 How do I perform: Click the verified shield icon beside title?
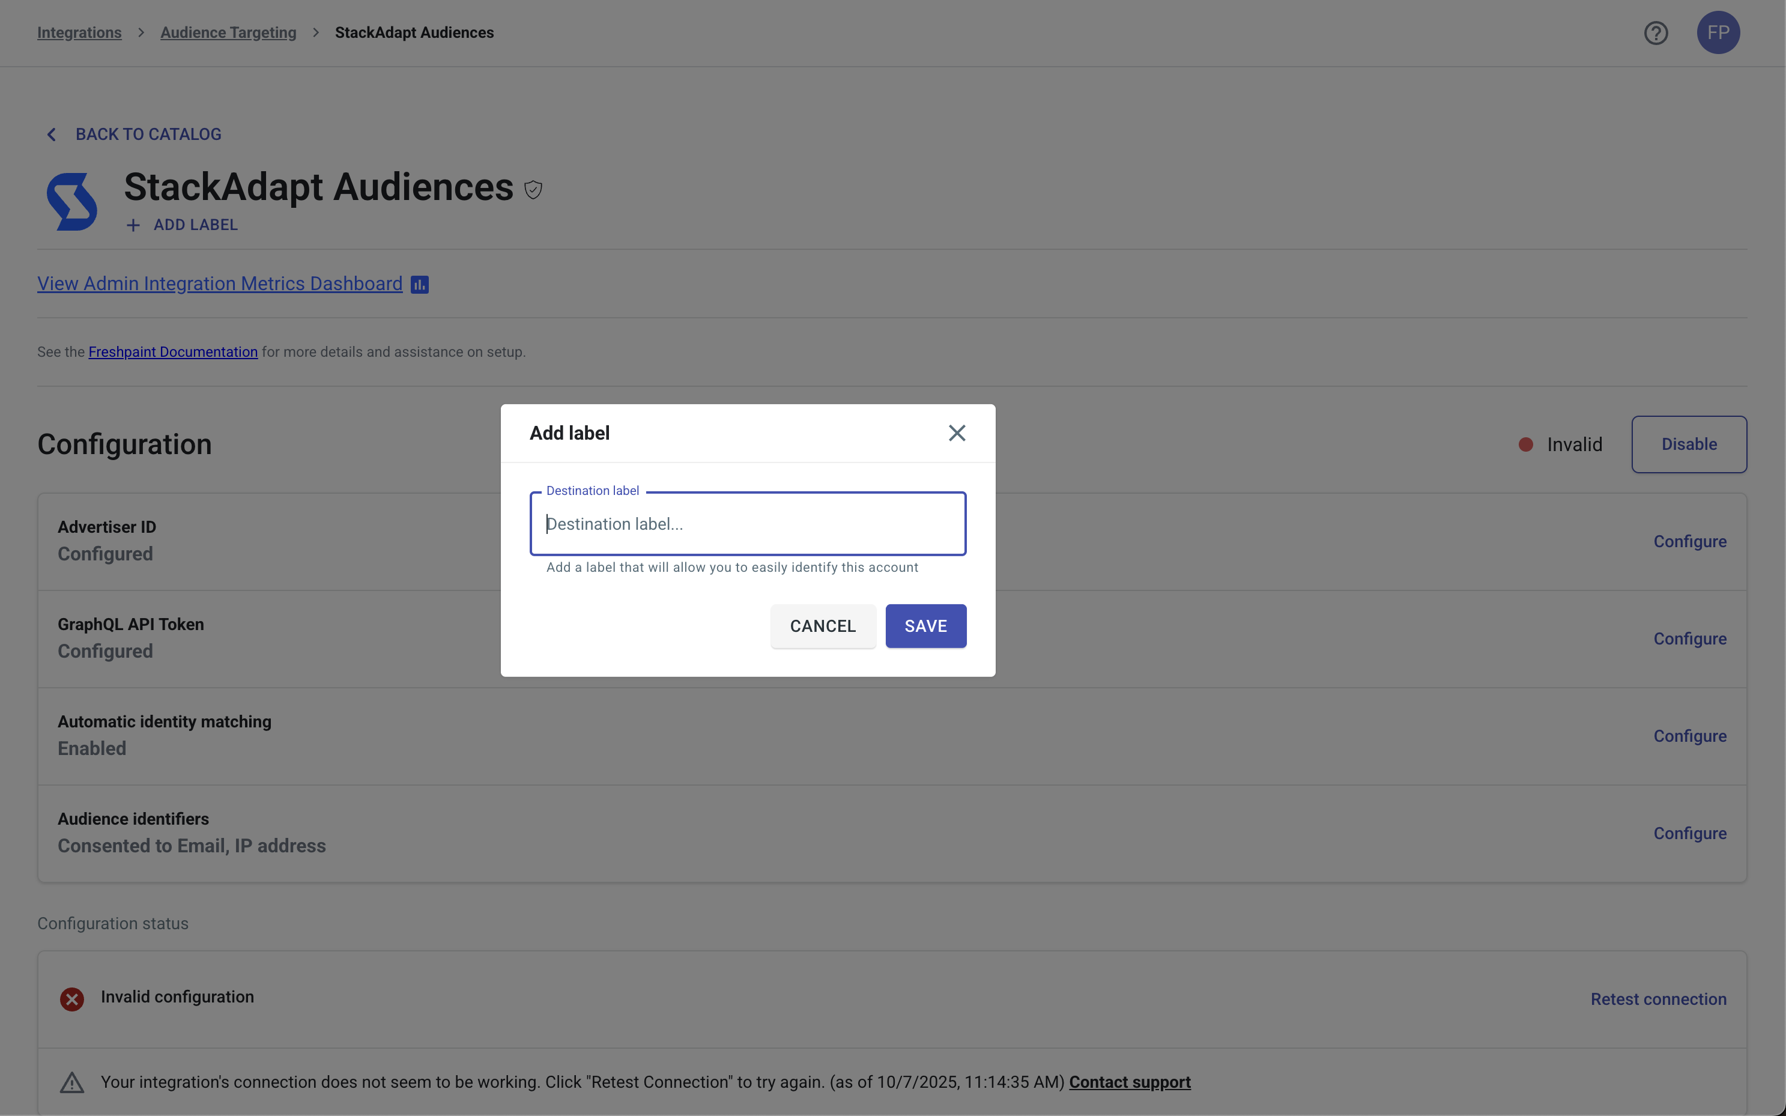tap(533, 190)
